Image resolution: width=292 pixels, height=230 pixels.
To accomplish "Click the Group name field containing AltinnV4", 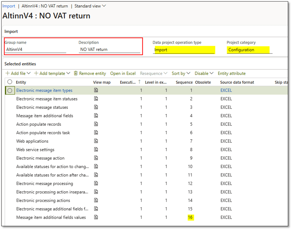I will (35, 50).
